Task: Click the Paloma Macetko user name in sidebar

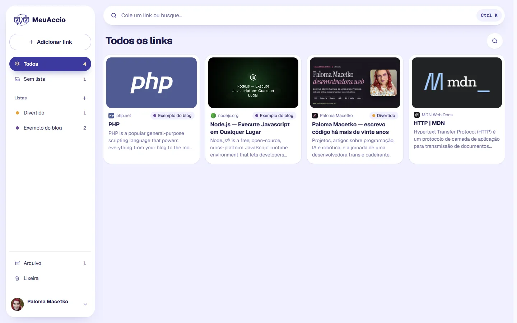Action: tap(48, 301)
